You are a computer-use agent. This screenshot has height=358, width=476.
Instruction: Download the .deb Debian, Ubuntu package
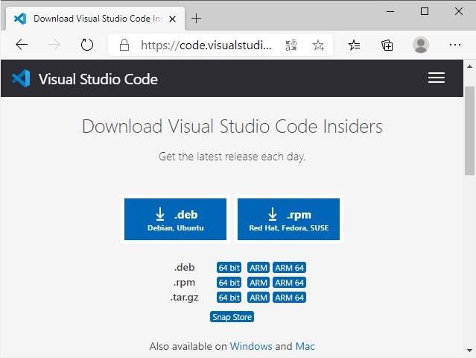click(x=175, y=219)
